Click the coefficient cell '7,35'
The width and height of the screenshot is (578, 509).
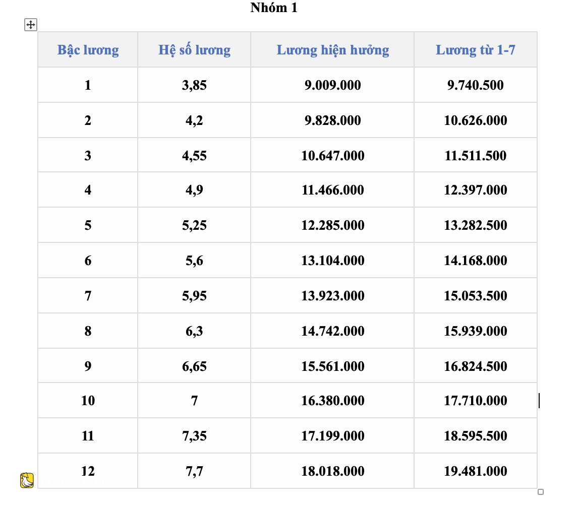(194, 436)
